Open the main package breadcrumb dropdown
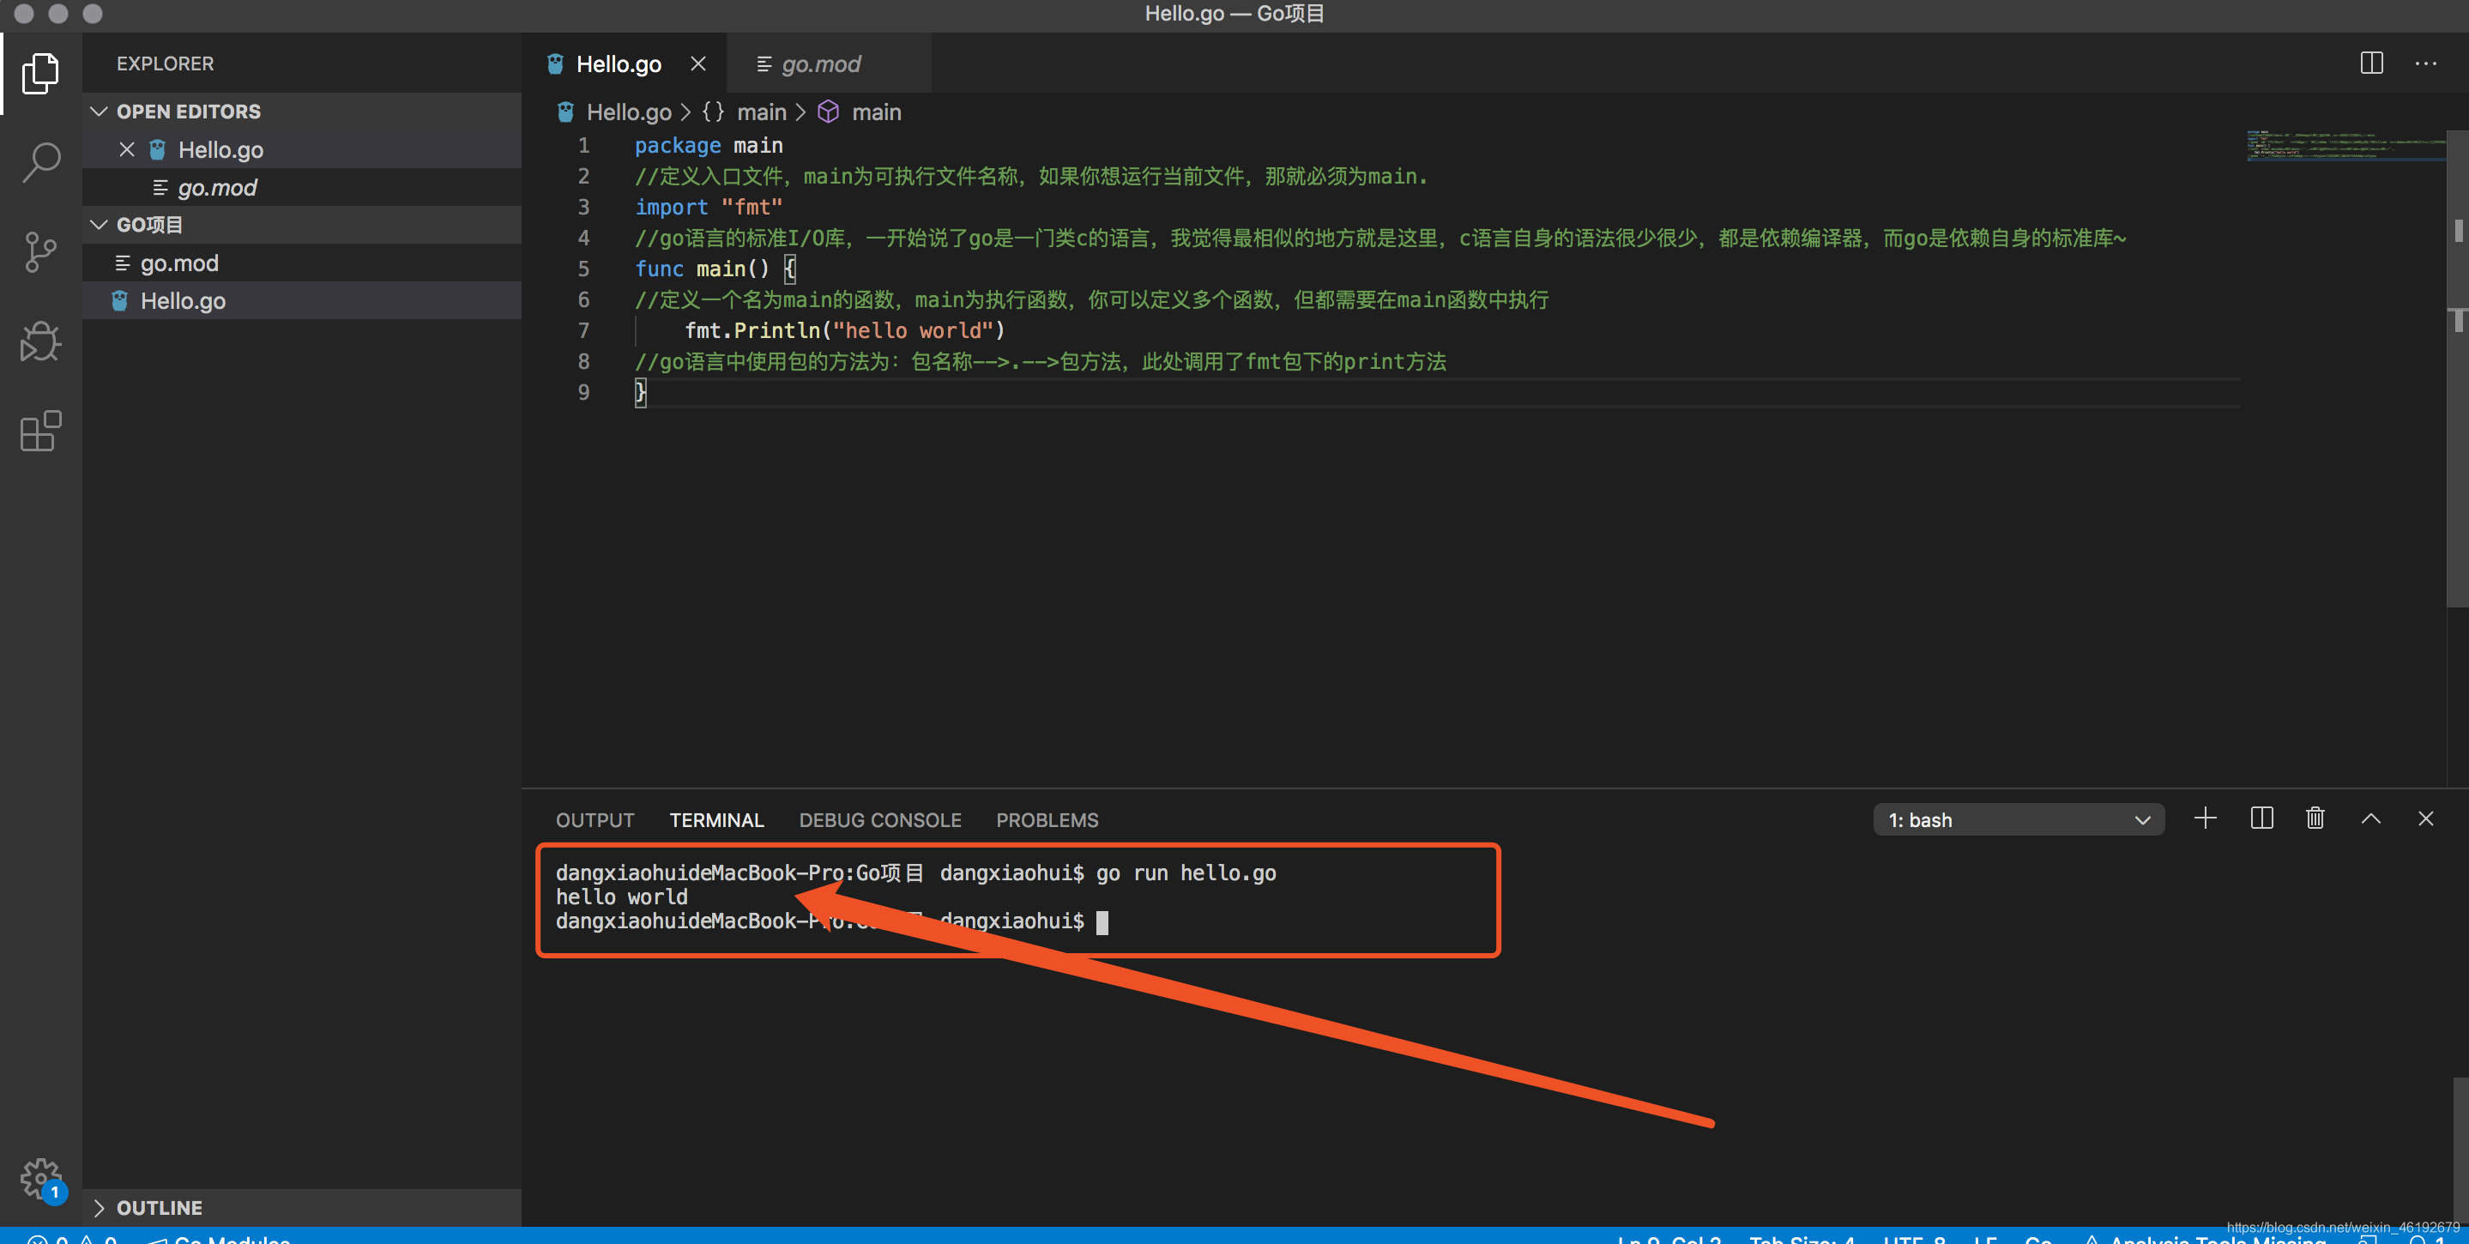This screenshot has width=2469, height=1244. pos(761,112)
